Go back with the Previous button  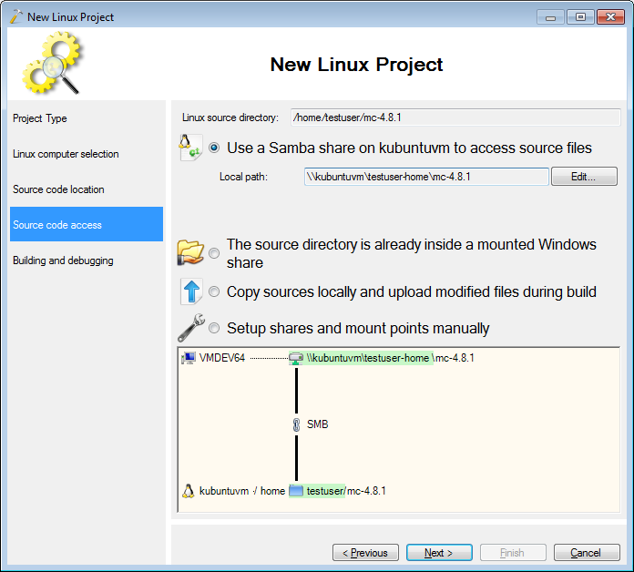click(x=365, y=553)
